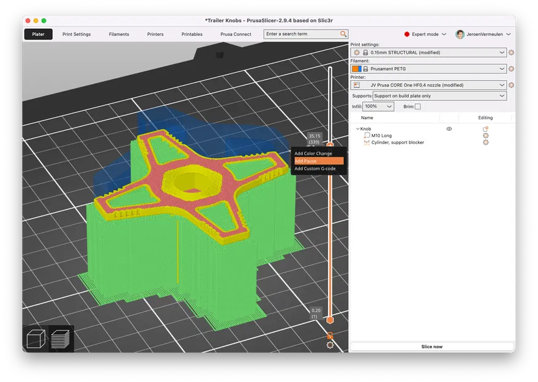Screen dimensions: 538x382
Task: Click the lower layer slider handle
Action: click(330, 320)
